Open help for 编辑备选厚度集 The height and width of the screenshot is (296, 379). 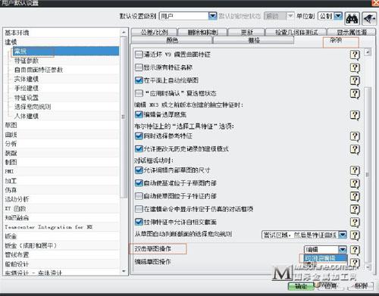tap(355, 115)
